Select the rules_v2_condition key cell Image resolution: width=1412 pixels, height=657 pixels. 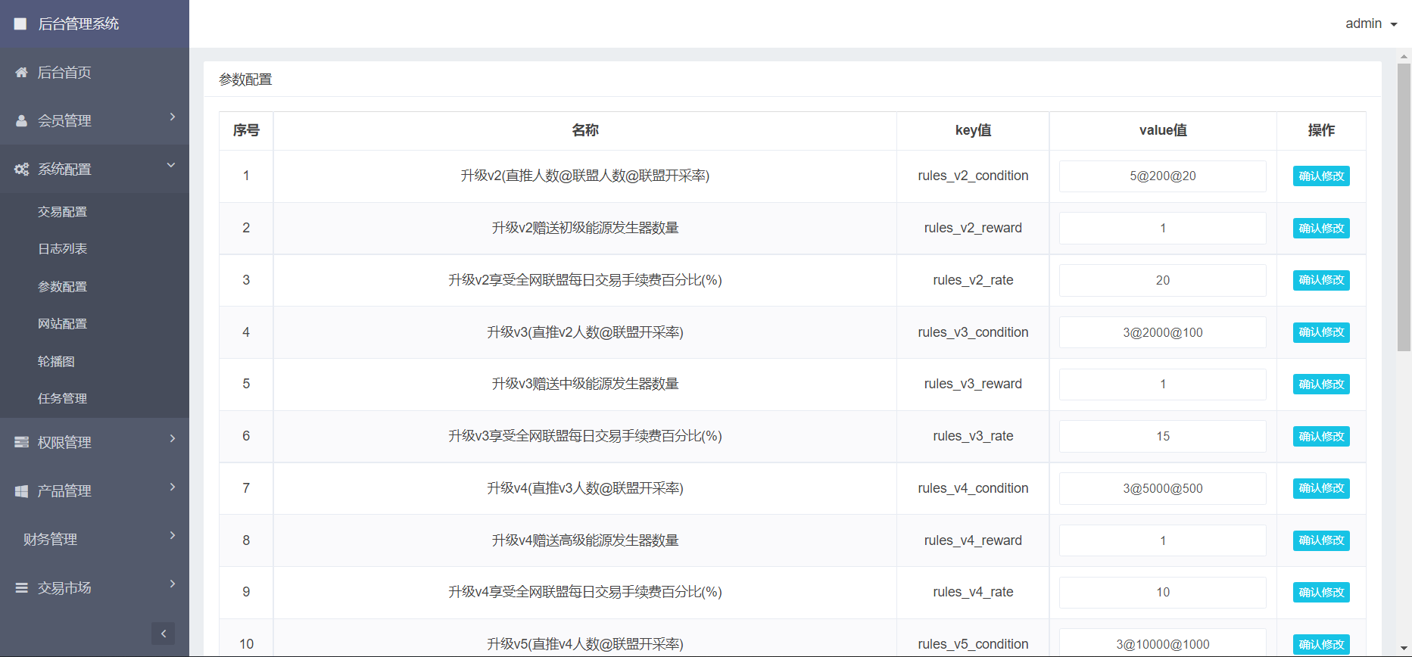(x=973, y=176)
